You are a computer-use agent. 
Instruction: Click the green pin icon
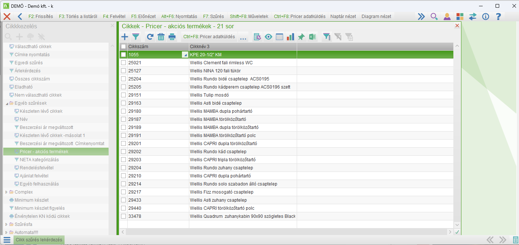[x=301, y=37]
